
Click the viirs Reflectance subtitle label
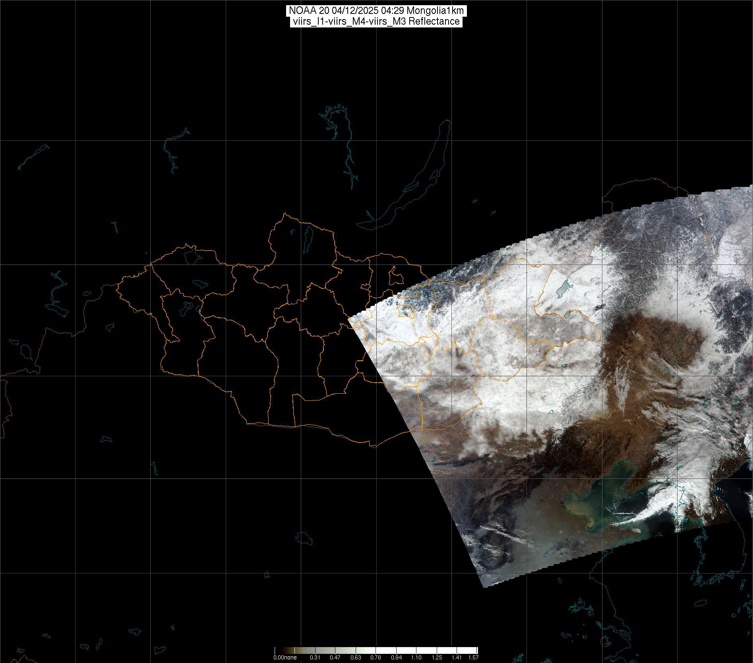pos(376,21)
